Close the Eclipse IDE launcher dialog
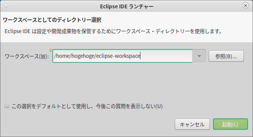Viewport: 253px width, 137px height. [x=245, y=6]
